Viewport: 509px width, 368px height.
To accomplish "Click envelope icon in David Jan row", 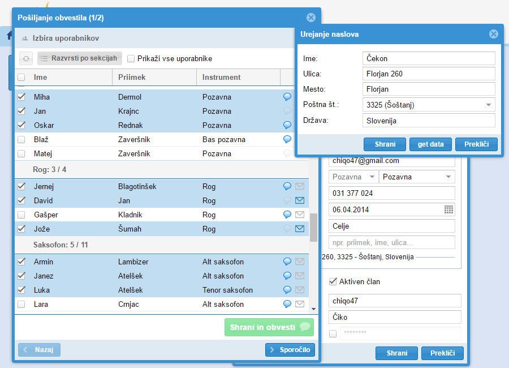I will 300,200.
